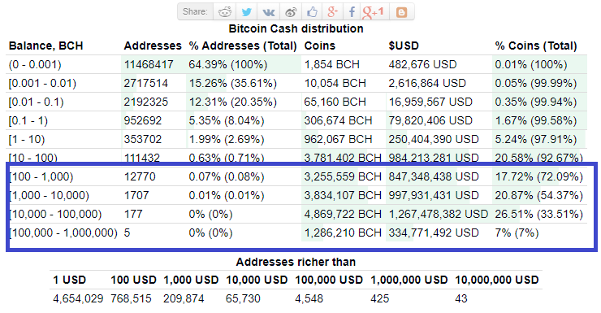Click the 3,255,559 BCH coins cell
The width and height of the screenshot is (601, 313).
click(x=343, y=177)
